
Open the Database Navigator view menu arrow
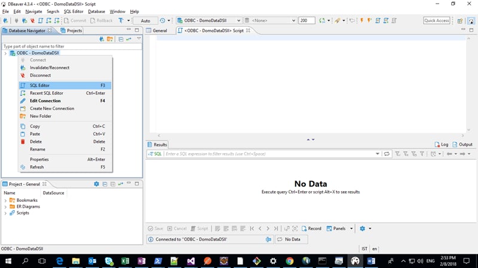coord(139,39)
